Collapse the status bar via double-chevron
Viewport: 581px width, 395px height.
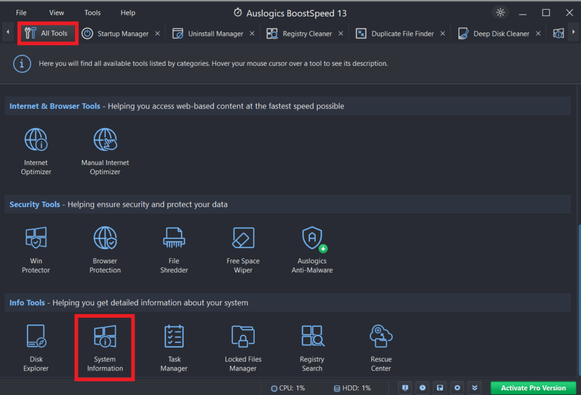click(474, 388)
